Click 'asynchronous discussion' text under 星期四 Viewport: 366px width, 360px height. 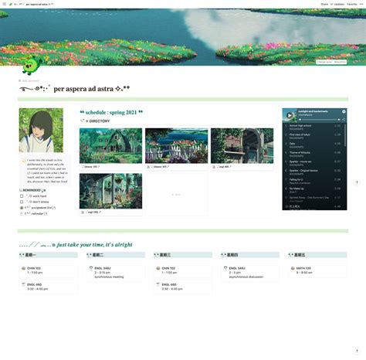[246, 277]
